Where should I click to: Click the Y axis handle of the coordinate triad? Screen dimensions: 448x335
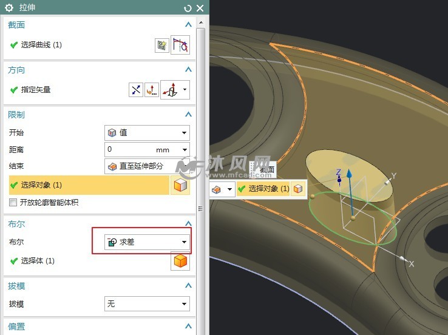tap(388, 181)
